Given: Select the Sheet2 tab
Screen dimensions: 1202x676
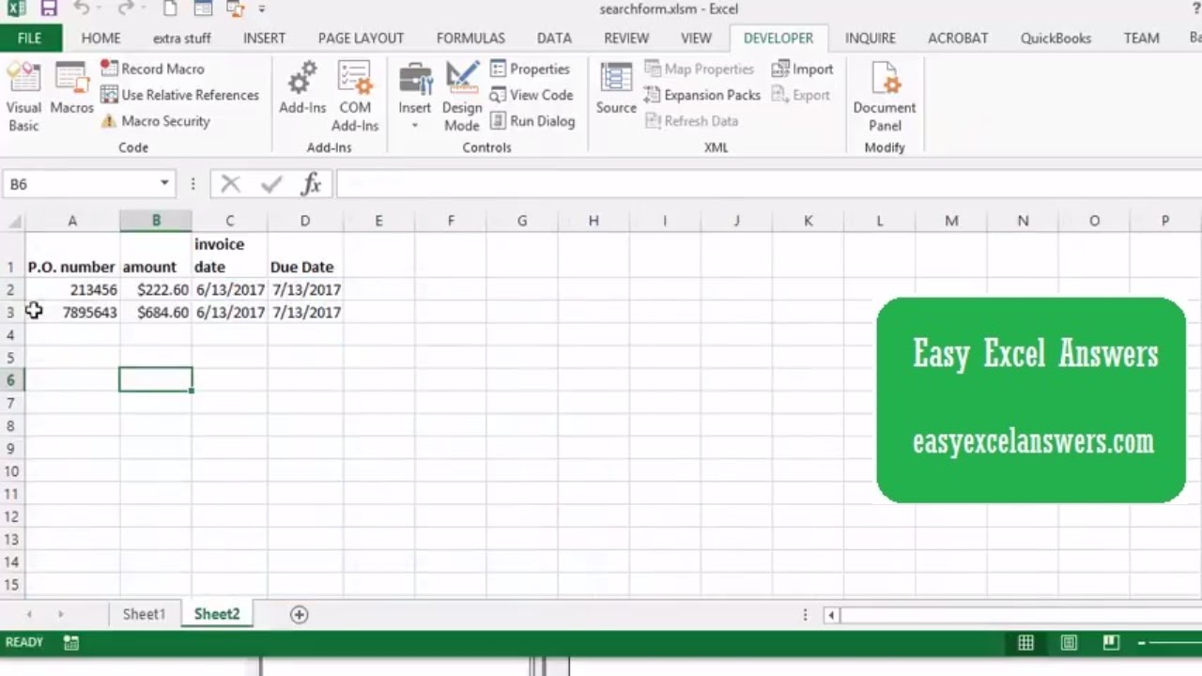Looking at the screenshot, I should [x=217, y=614].
